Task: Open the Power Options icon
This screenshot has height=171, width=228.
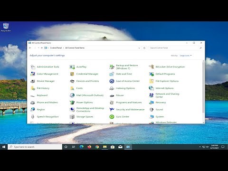Action: (x=72, y=103)
